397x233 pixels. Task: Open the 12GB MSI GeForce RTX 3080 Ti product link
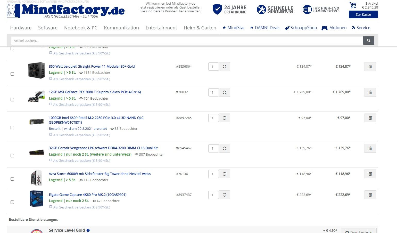[x=95, y=92]
